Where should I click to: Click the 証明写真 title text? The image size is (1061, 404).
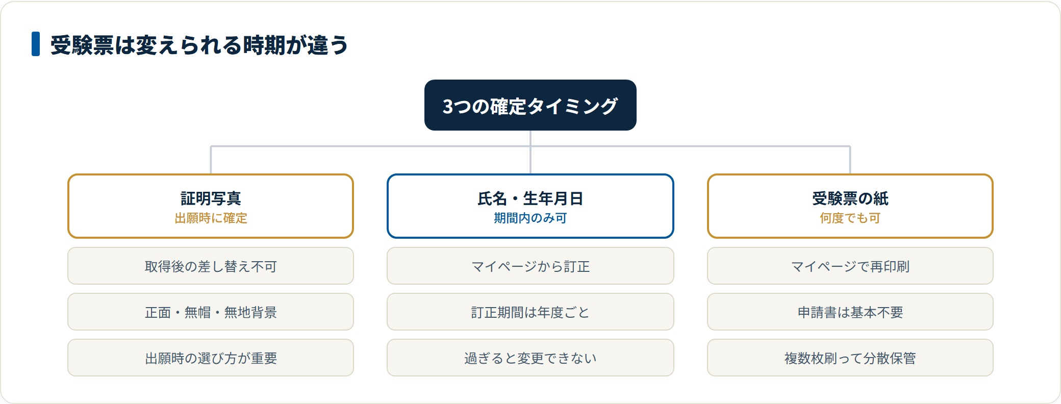click(211, 198)
